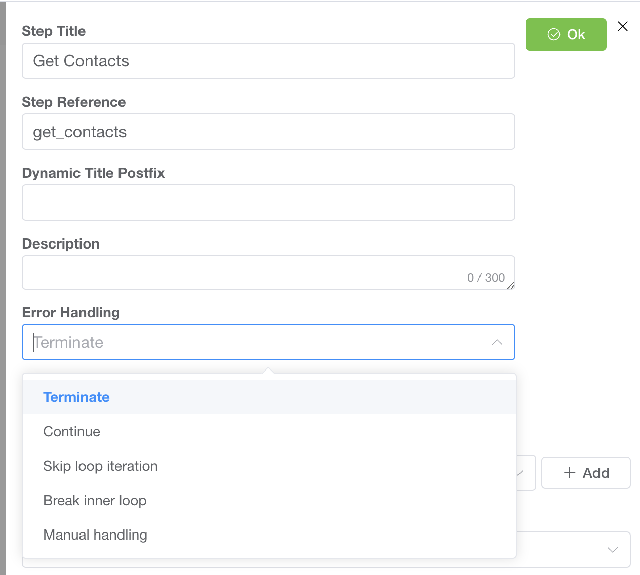640x575 pixels.
Task: Click into the Step Reference field
Action: [x=268, y=132]
